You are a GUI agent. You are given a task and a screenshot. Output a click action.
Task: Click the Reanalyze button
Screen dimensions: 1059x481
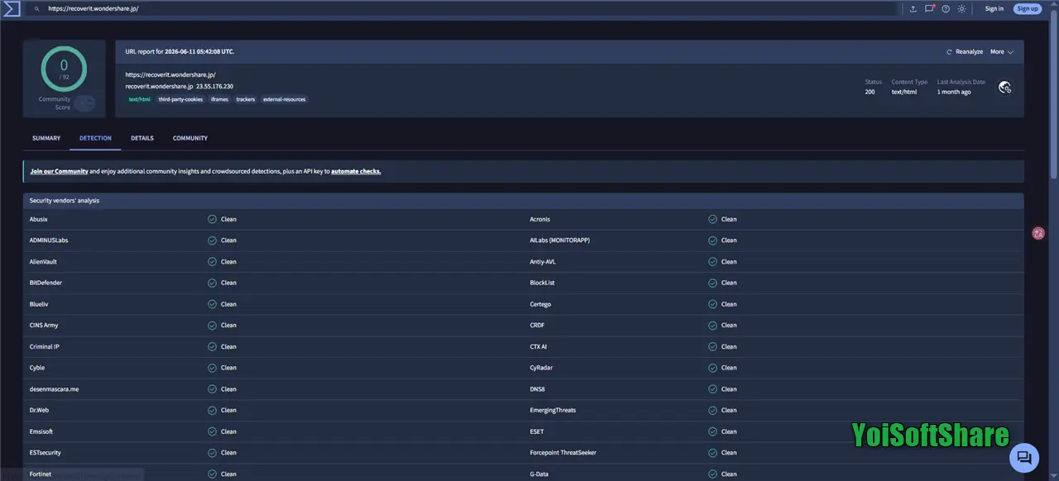965,51
